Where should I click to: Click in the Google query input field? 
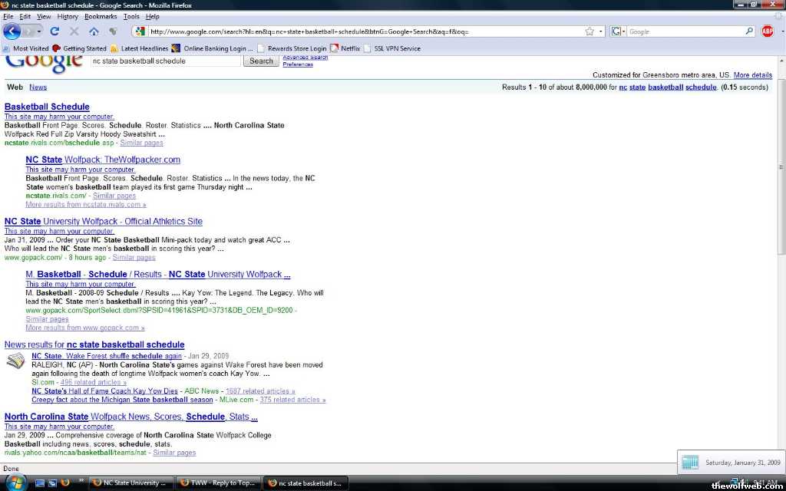(x=165, y=61)
